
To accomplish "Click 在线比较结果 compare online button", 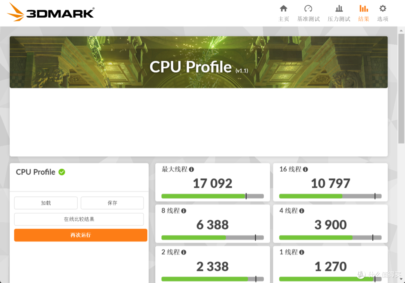I will pyautogui.click(x=79, y=219).
